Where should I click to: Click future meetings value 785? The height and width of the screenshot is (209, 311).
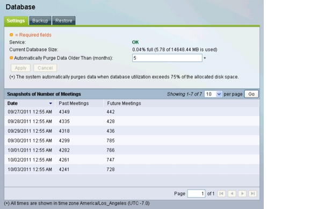click(111, 141)
